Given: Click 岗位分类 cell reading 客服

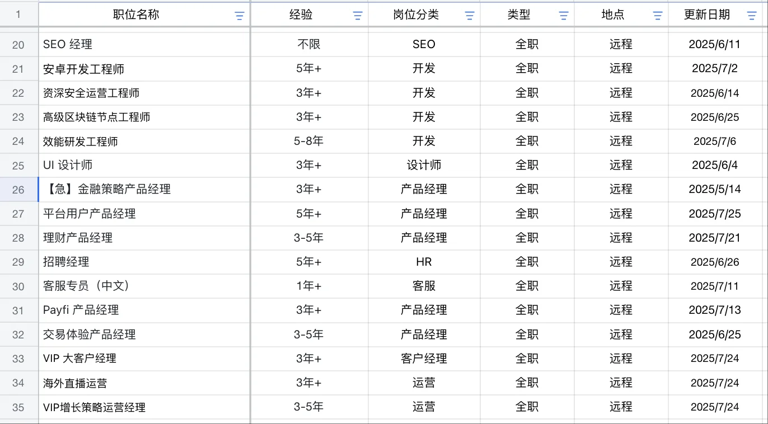Looking at the screenshot, I should pos(424,286).
